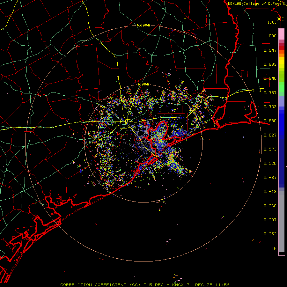Screen dimensions: 287x287
Task: Click the 0.467 color scale value
Action: (x=270, y=178)
